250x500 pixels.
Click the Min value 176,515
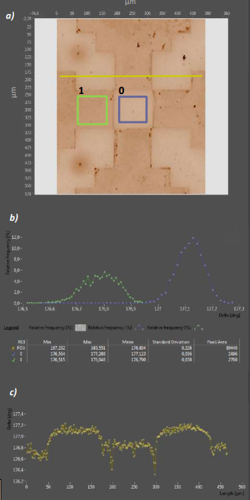tap(58, 359)
